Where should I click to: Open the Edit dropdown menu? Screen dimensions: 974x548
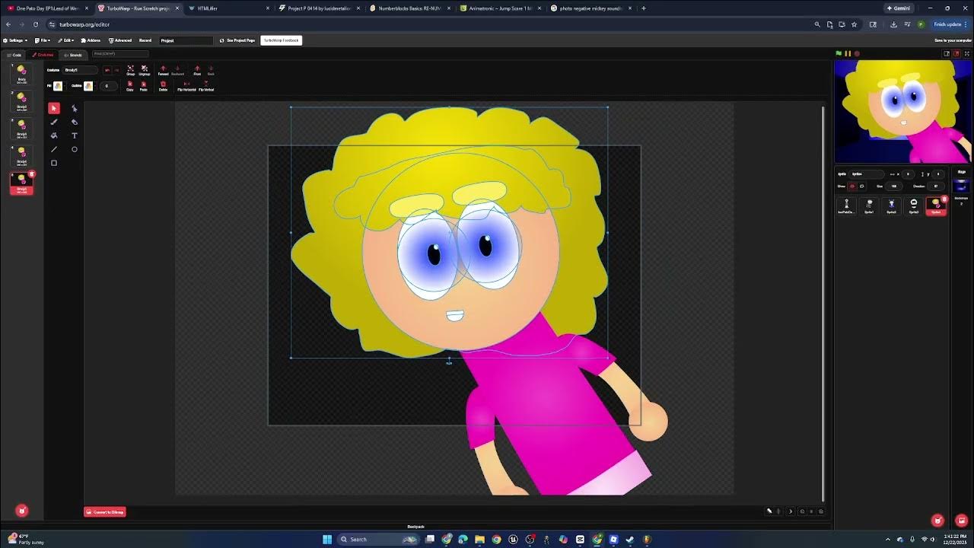[x=66, y=40]
